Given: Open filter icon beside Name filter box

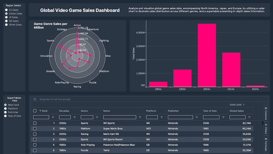Looking at the screenshot, I should (140, 117).
